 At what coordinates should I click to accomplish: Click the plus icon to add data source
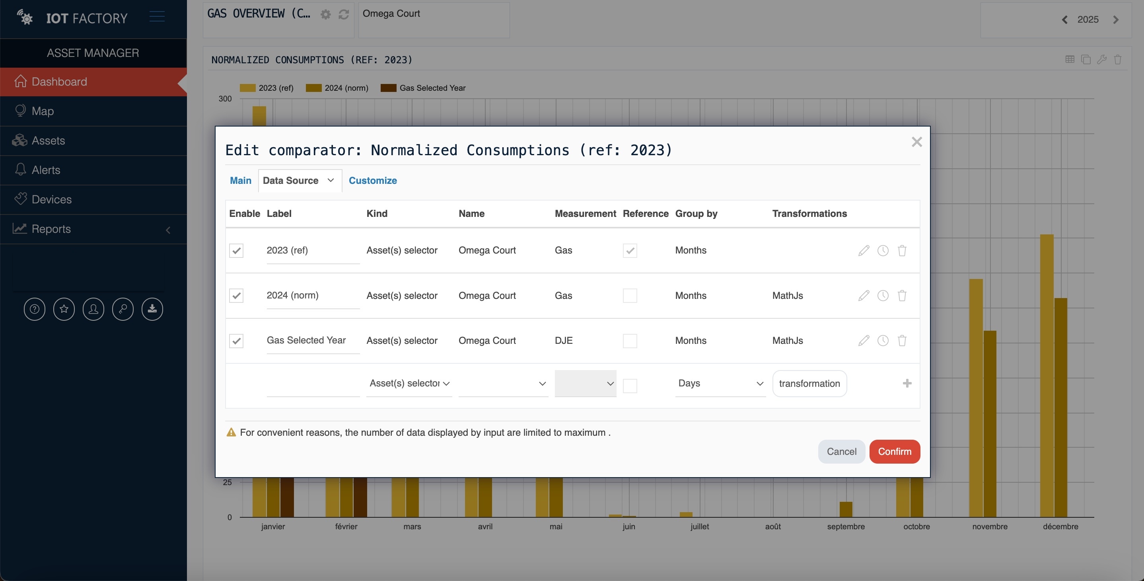[907, 383]
